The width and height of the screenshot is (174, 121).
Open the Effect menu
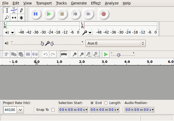tap(96, 3)
